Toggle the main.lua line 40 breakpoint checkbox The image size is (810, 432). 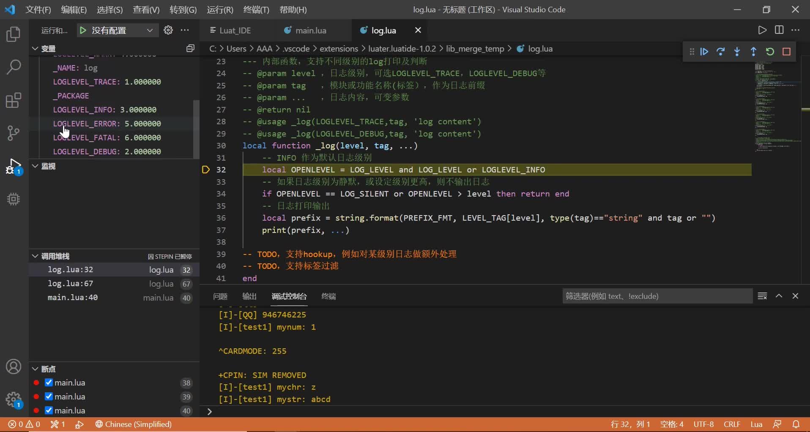[x=49, y=410]
